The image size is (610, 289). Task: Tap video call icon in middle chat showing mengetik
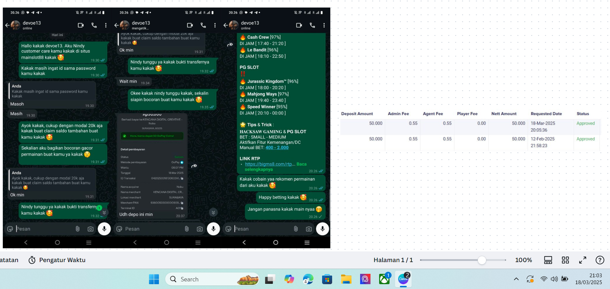click(190, 25)
